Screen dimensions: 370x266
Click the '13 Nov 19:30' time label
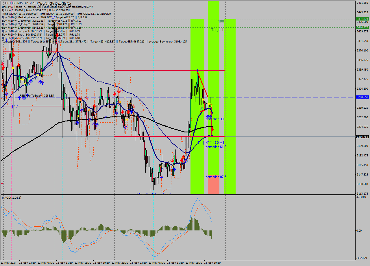[212, 263]
